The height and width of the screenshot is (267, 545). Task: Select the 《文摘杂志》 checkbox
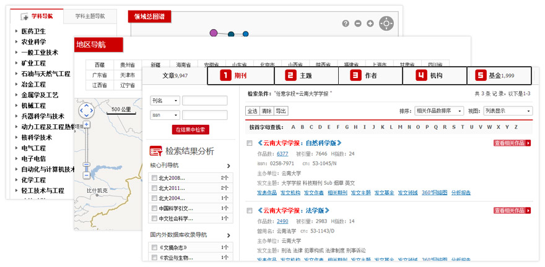pos(154,248)
